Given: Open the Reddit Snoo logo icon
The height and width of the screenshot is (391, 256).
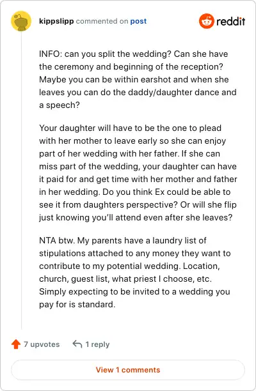Looking at the screenshot, I should point(207,21).
